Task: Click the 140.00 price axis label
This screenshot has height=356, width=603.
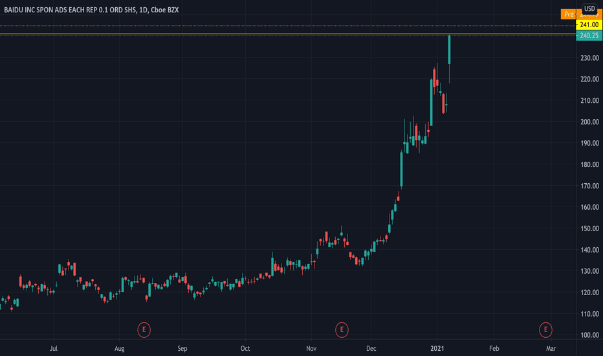Action: (x=589, y=250)
